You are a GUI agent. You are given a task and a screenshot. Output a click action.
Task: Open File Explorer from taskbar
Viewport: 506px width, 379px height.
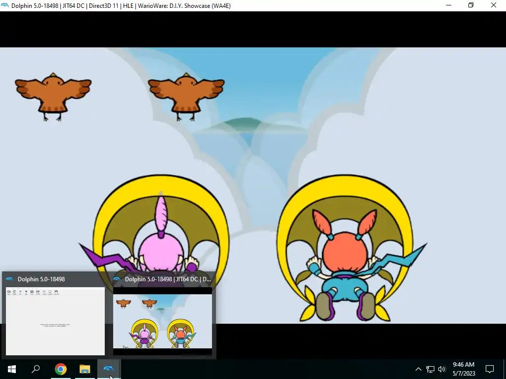(x=85, y=369)
